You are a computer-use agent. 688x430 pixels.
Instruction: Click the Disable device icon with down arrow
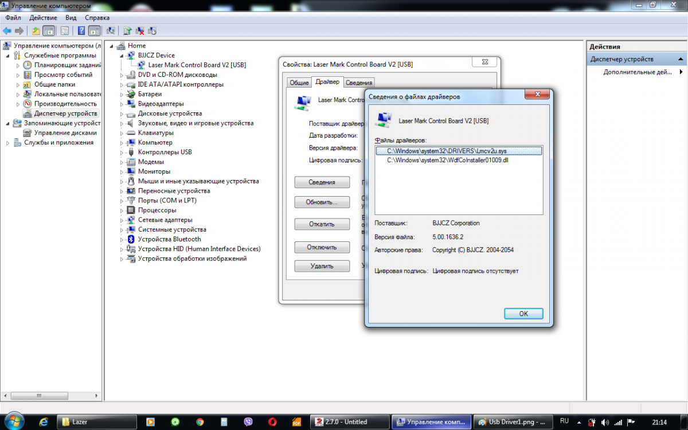[x=152, y=31]
